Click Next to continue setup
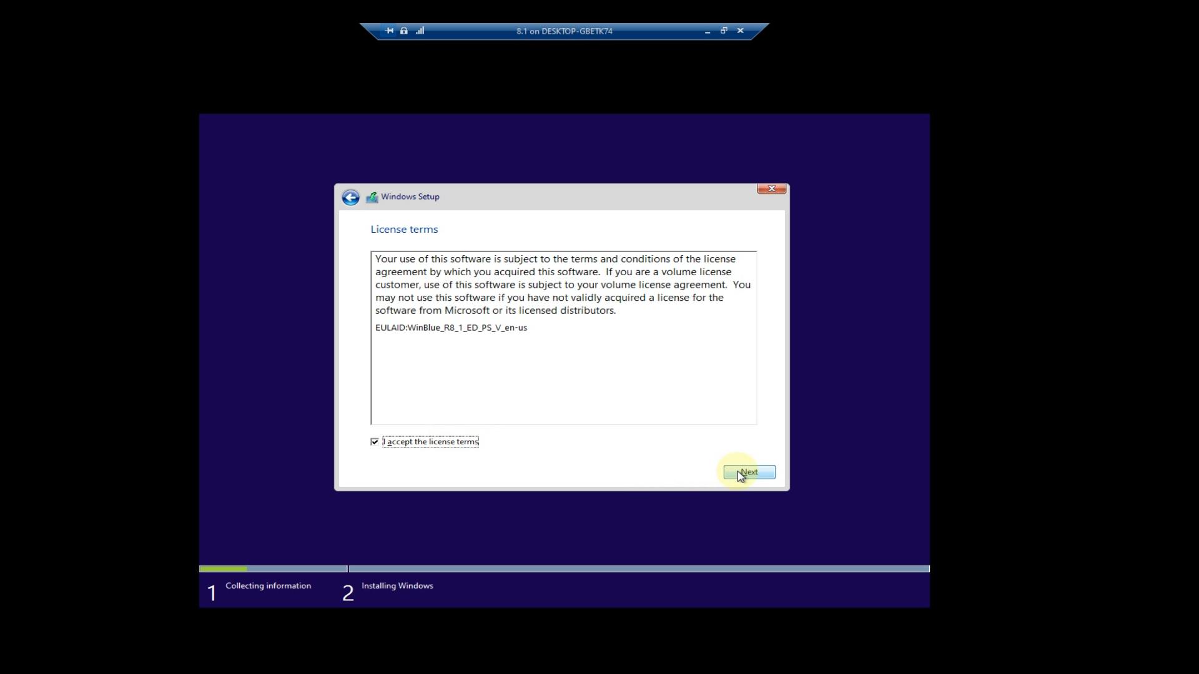The height and width of the screenshot is (674, 1199). tap(749, 472)
